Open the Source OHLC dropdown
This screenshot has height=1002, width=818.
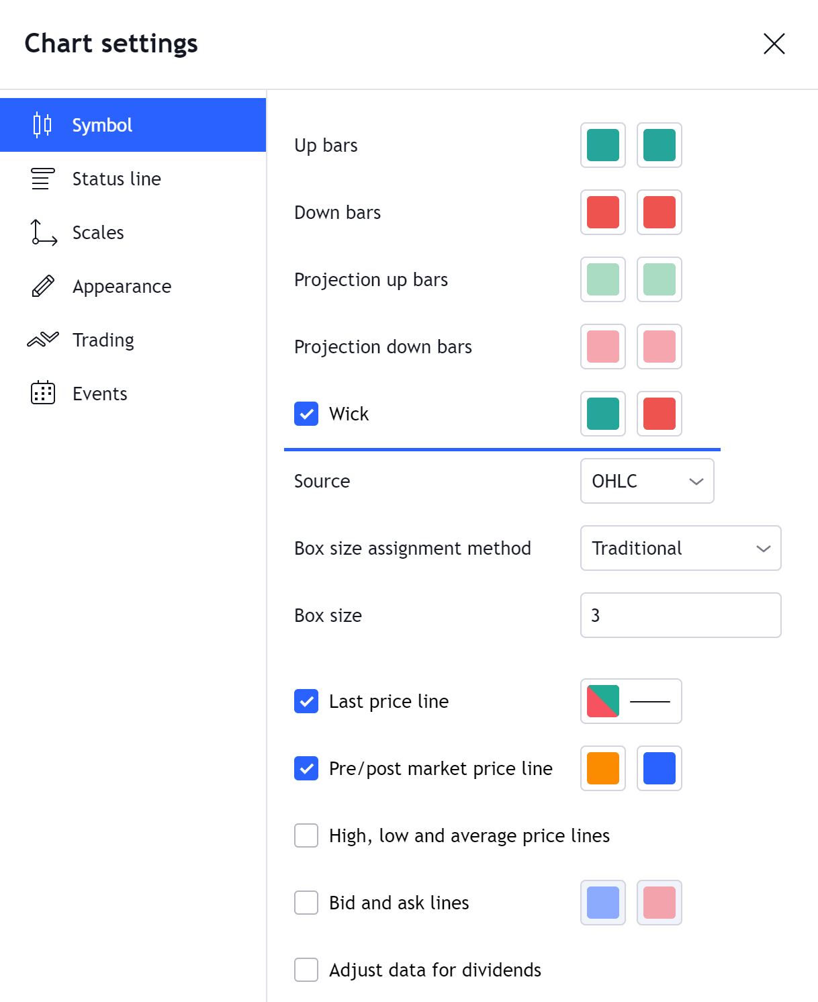[647, 481]
